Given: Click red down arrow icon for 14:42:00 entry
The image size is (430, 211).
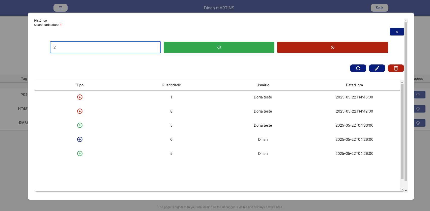Looking at the screenshot, I should pyautogui.click(x=80, y=111).
